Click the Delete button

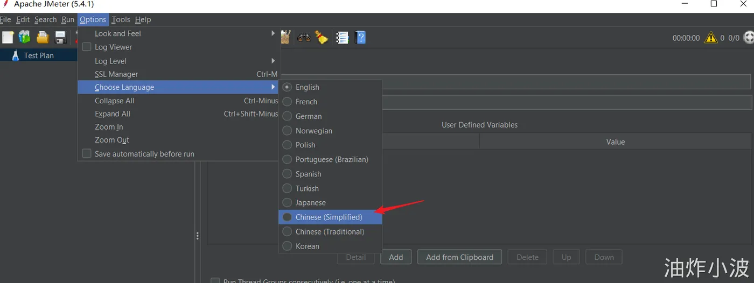(527, 257)
